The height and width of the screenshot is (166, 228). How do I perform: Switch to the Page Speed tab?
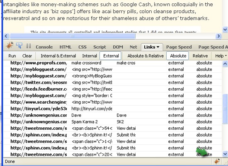tap(179, 47)
